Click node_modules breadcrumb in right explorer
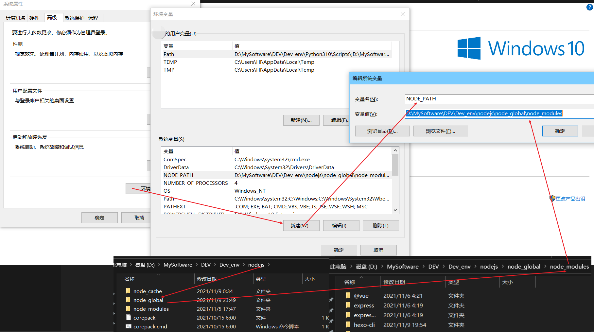Image resolution: width=594 pixels, height=332 pixels. click(x=569, y=267)
